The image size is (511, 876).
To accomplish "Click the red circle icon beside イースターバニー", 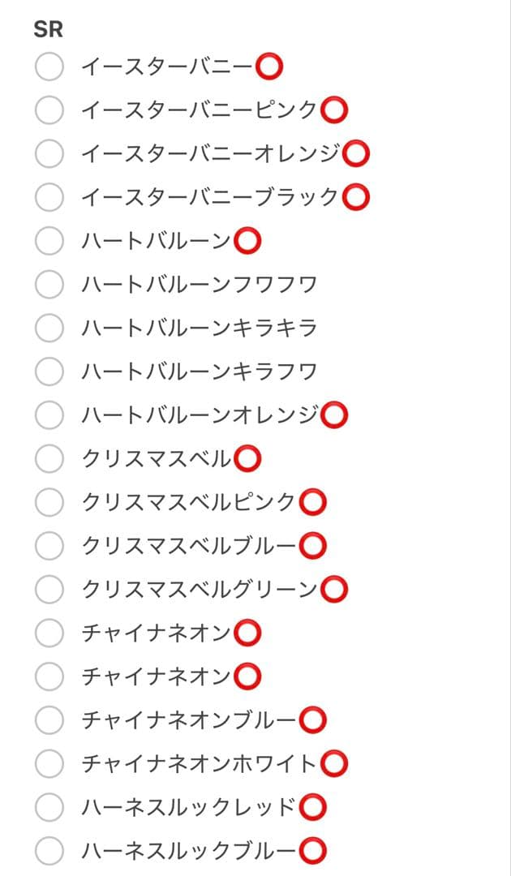I will tap(271, 68).
